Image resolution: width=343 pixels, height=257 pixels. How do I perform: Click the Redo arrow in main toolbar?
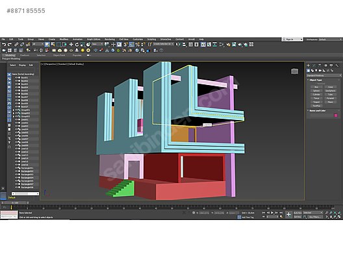coord(10,45)
